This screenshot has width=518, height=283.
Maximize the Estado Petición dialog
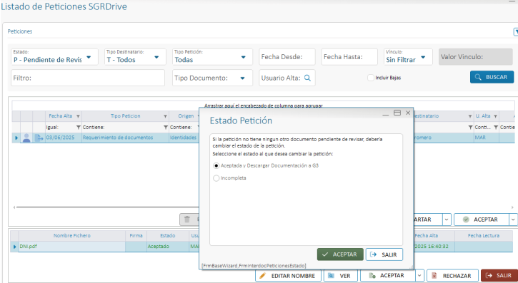pos(397,113)
